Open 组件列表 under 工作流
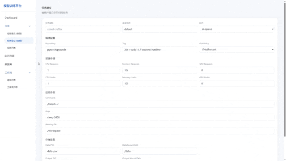This screenshot has width=286, height=161. 11,80
